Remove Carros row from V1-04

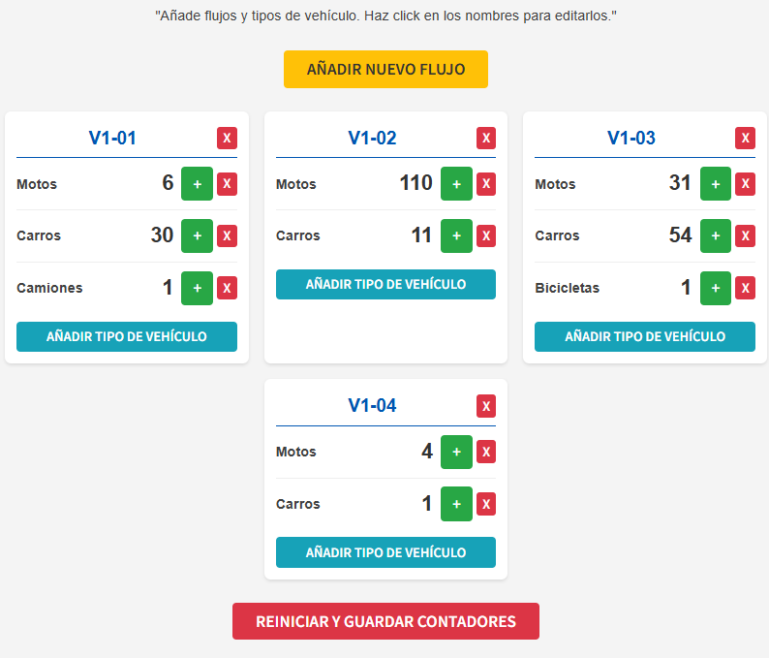click(486, 504)
